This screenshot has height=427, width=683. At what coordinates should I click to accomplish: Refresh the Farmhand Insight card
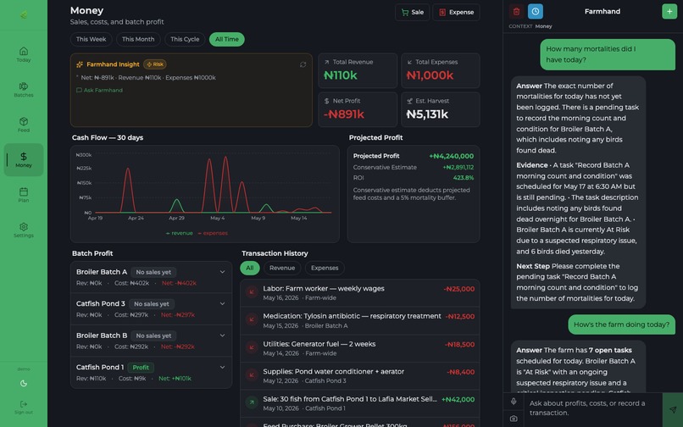coord(303,64)
